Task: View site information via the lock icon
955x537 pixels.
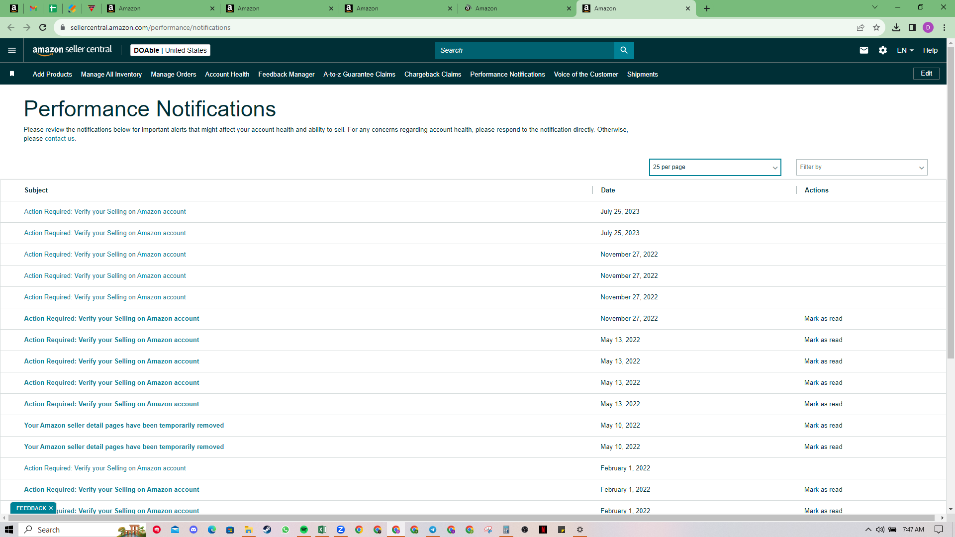Action: (63, 27)
